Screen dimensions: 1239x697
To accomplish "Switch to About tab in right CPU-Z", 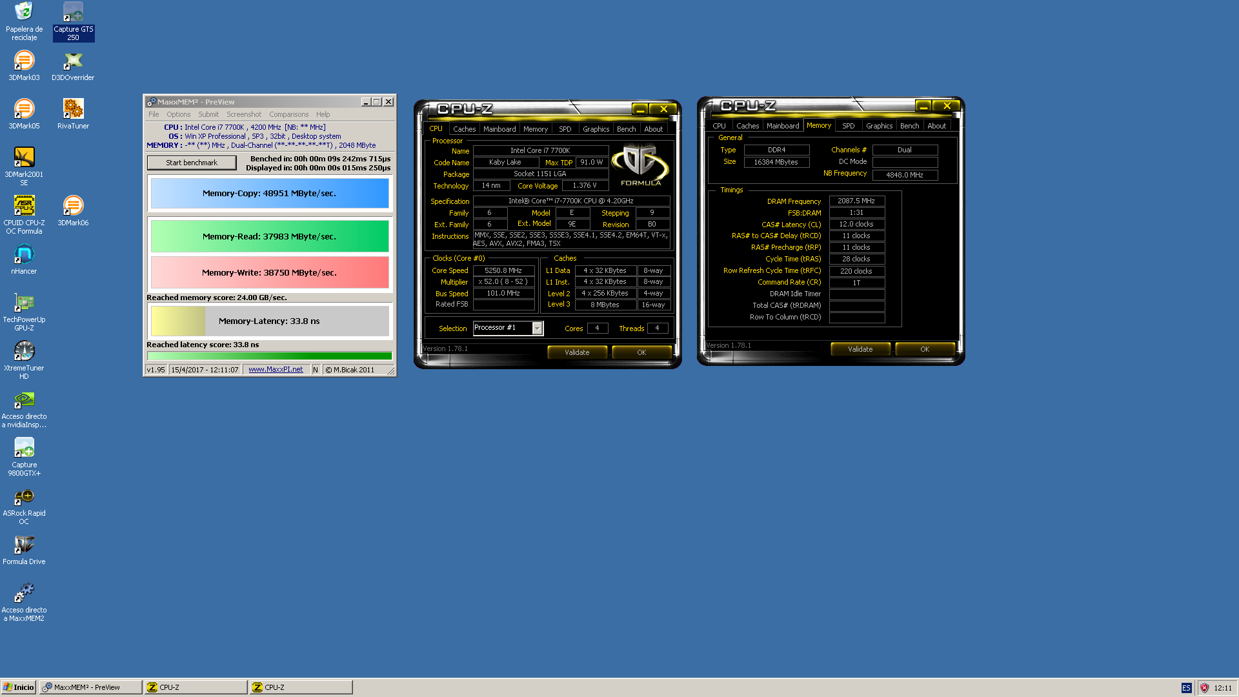I will [x=937, y=126].
